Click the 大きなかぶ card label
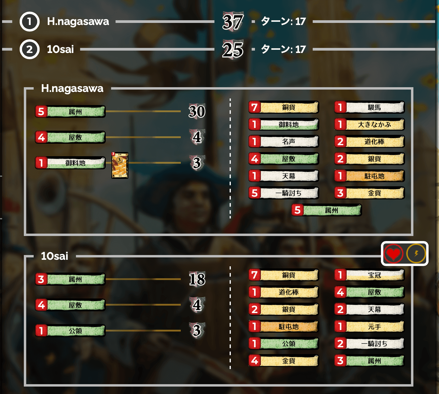 [x=369, y=124]
